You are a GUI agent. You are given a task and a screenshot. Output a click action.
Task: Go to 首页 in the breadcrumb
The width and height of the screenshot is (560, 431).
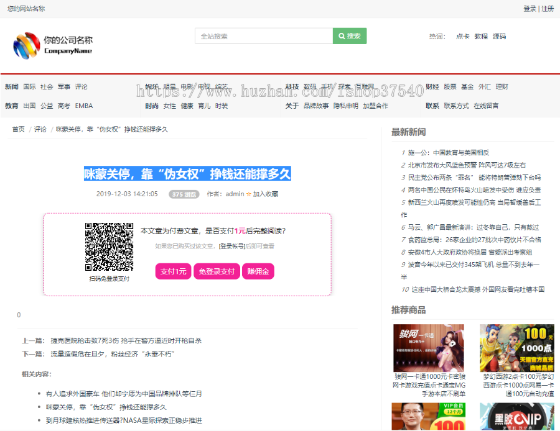tap(19, 129)
